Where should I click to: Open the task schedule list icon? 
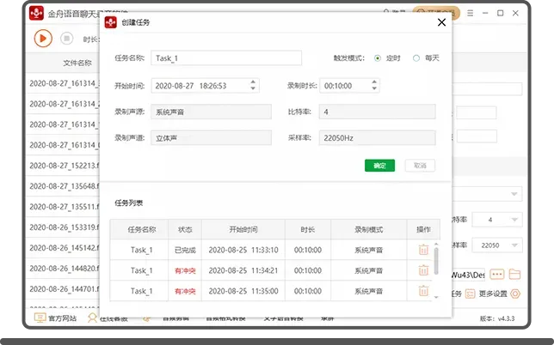470,294
